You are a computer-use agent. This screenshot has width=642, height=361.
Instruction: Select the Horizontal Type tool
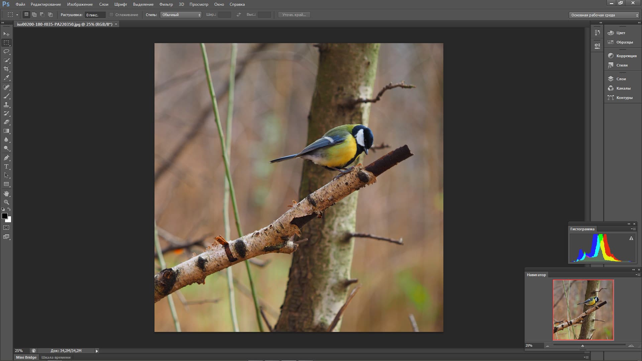[x=6, y=166]
